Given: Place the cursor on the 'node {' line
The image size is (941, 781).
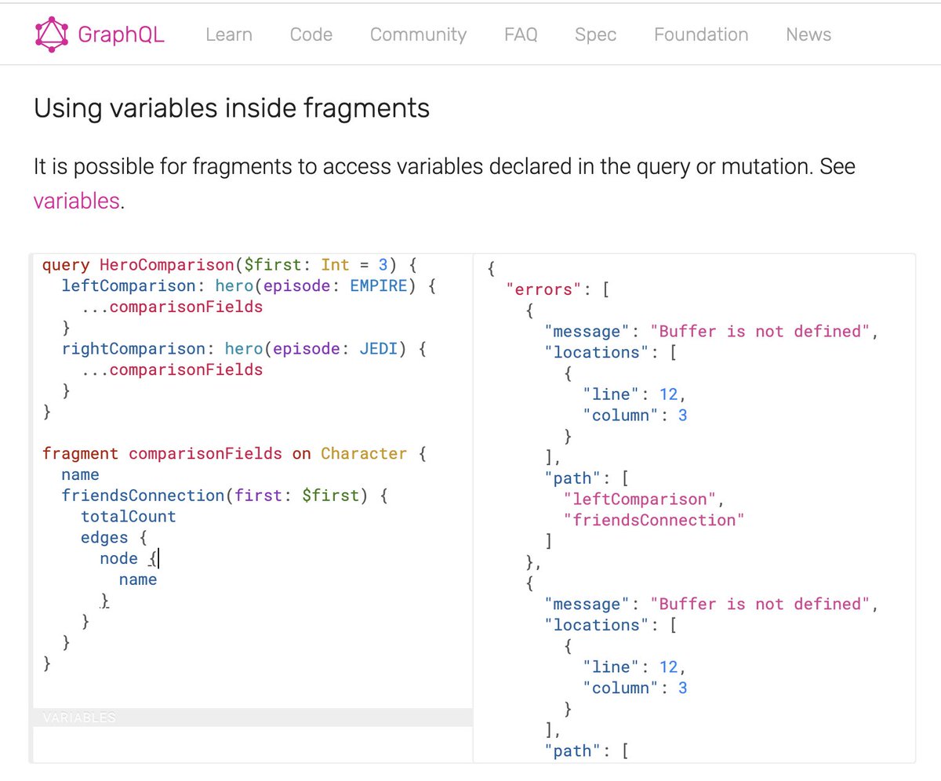Looking at the screenshot, I should coord(129,558).
